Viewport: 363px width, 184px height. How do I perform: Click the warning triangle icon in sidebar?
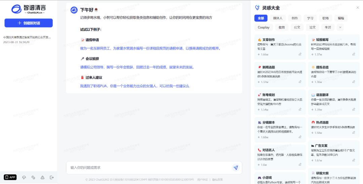42,177
